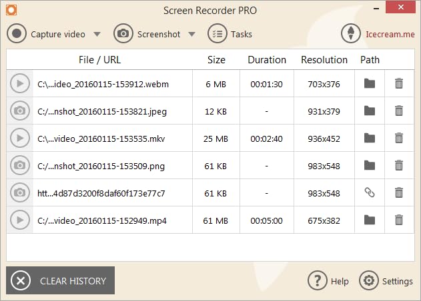The height and width of the screenshot is (301, 421).
Task: Expand the Screenshot dropdown arrow
Action: click(192, 34)
